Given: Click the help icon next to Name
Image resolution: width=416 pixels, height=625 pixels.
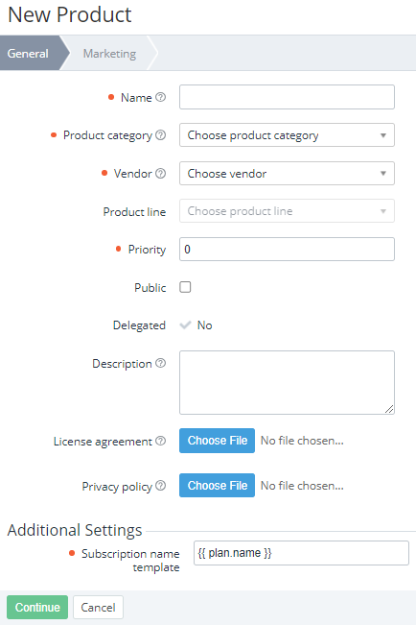Looking at the screenshot, I should pos(160,97).
